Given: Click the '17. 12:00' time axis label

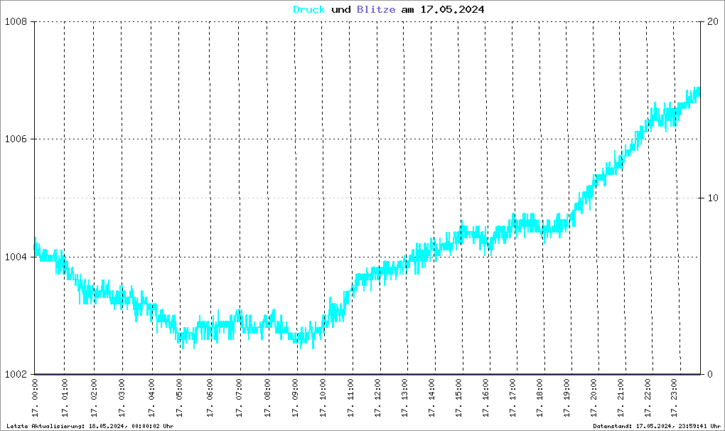Looking at the screenshot, I should (377, 398).
